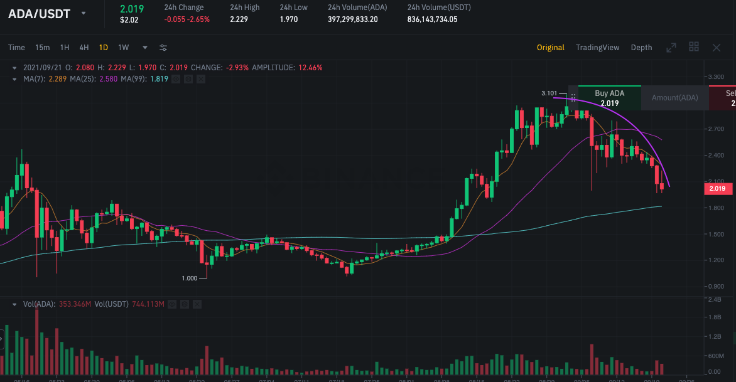
Task: Open the ADA/USDT pair selector dropdown
Action: click(x=84, y=13)
